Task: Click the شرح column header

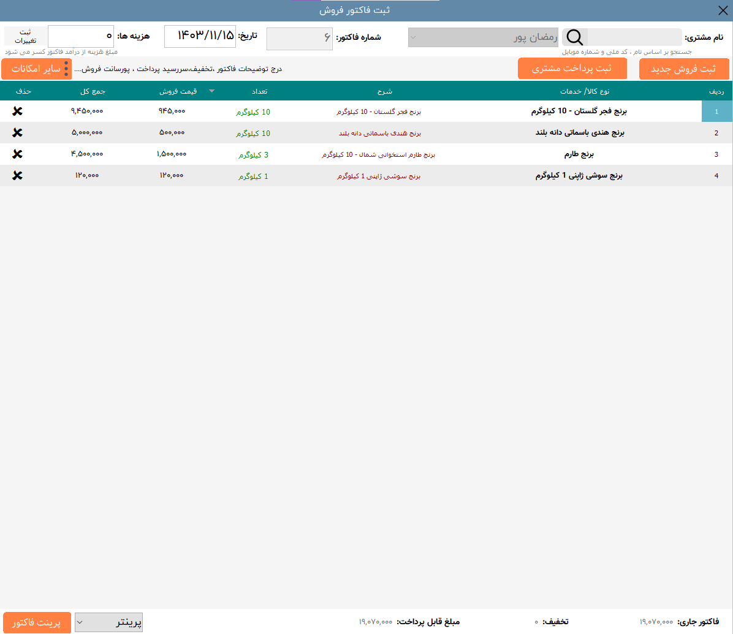Action: (385, 91)
